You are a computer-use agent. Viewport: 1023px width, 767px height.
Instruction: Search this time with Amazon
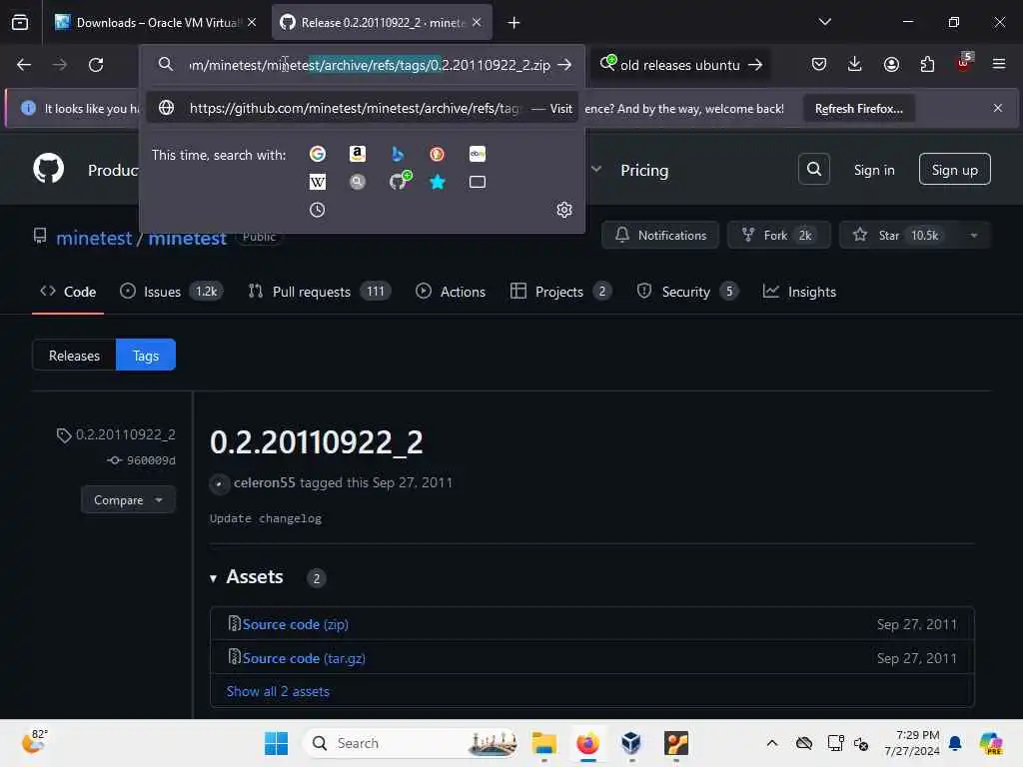357,154
